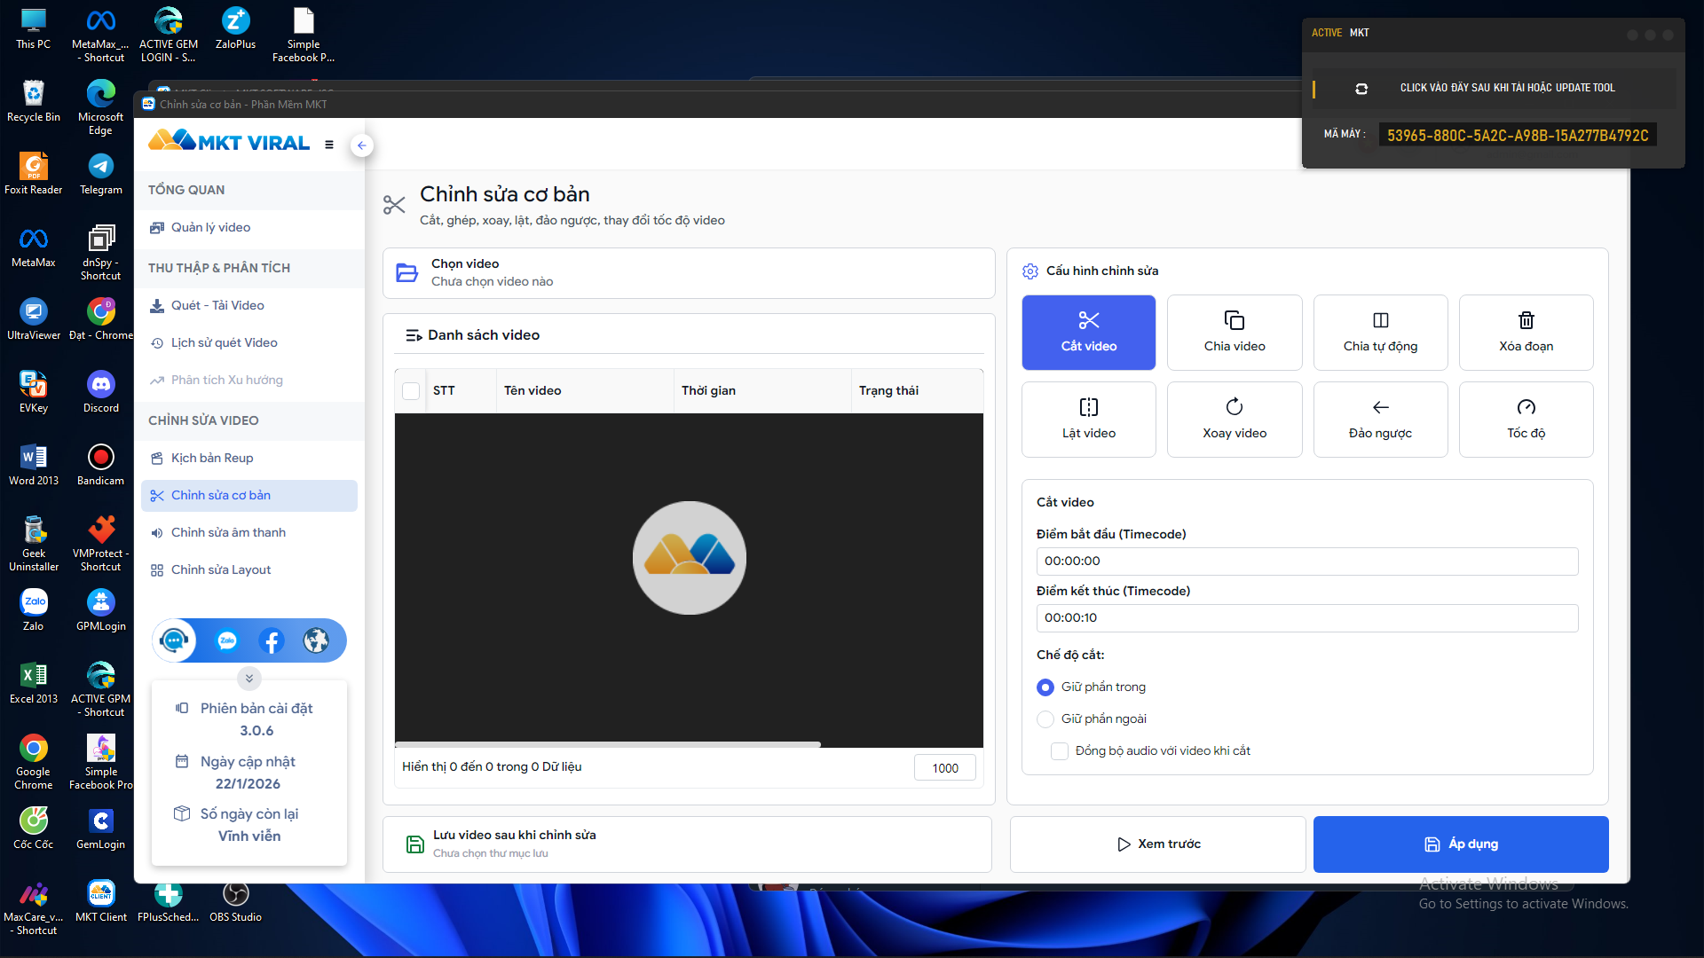
Task: Click the Áp dụng apply button
Action: [x=1461, y=844]
